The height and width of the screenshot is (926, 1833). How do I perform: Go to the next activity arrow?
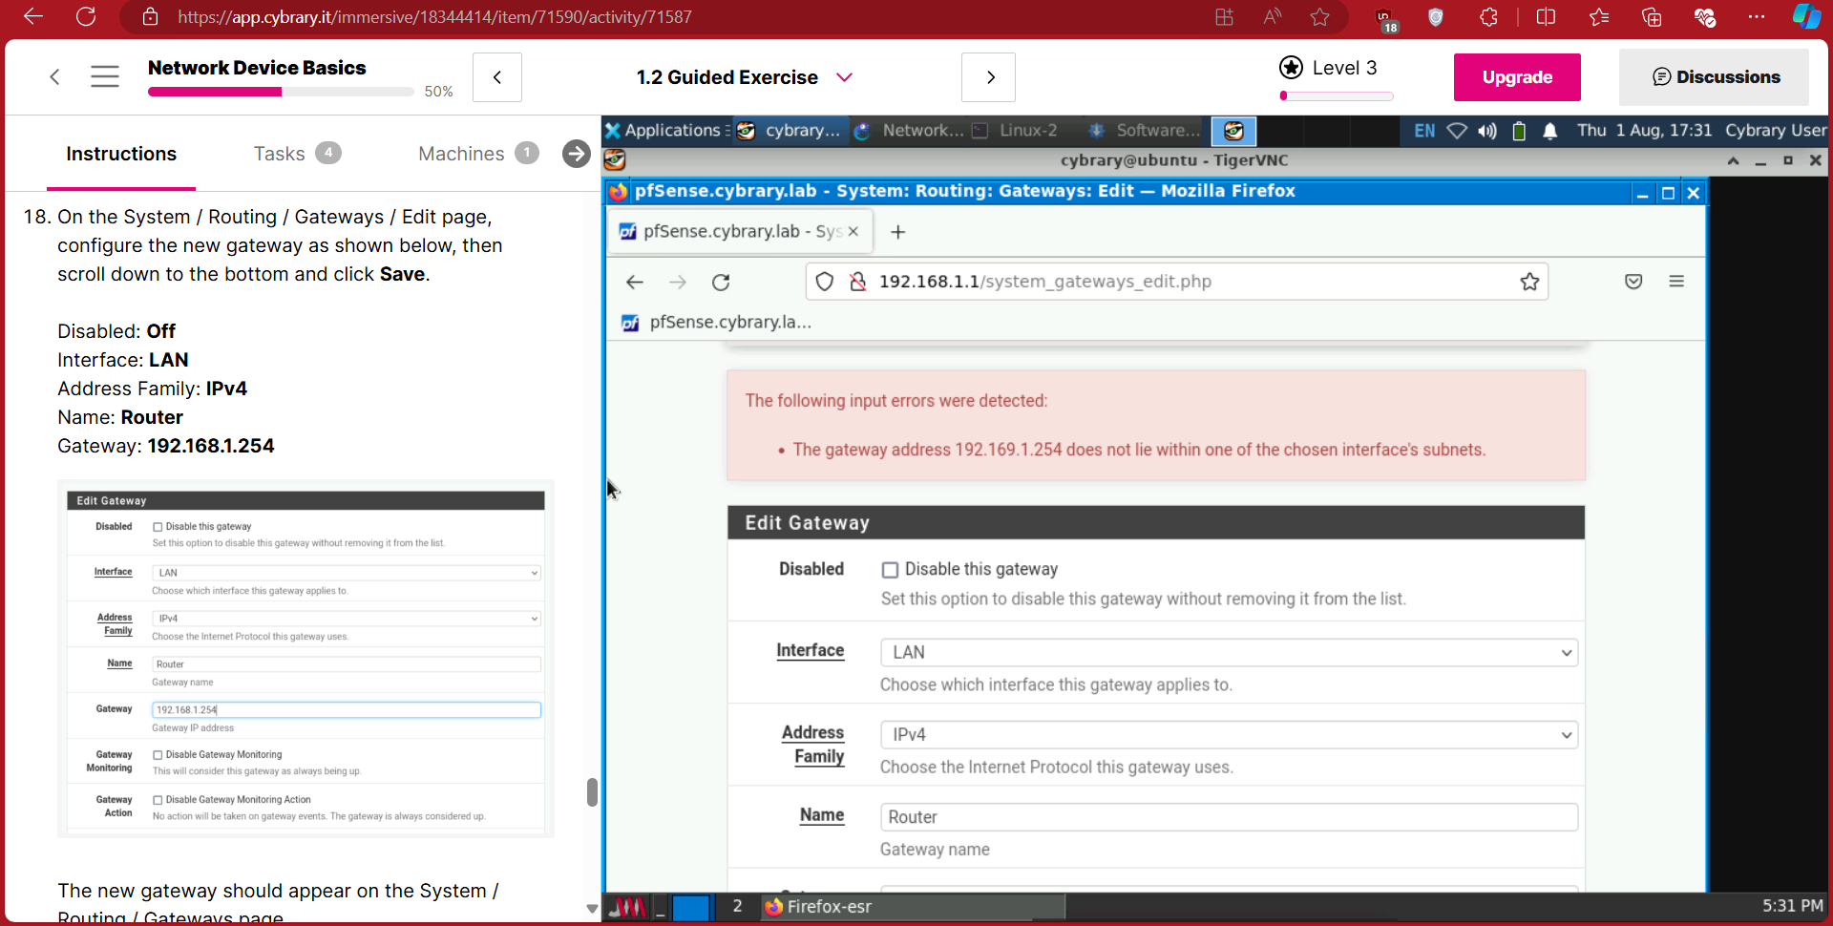tap(989, 77)
